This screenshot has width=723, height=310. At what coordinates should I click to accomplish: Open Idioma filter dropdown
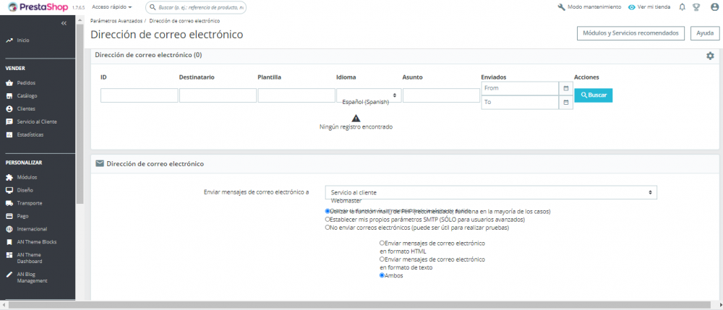(368, 95)
